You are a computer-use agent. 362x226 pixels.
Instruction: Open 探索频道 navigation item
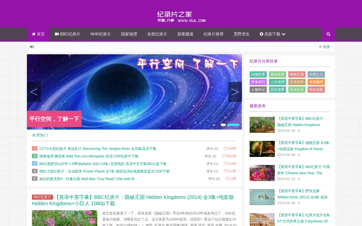185,34
